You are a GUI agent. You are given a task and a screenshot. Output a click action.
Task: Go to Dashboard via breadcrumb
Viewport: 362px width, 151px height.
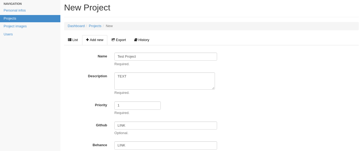click(x=76, y=26)
